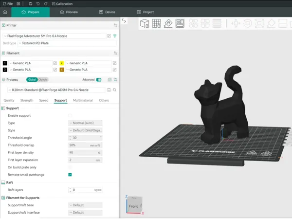Click filament 2 yellow color swatch
Viewport: 292px width, 219px height.
coord(62,63)
